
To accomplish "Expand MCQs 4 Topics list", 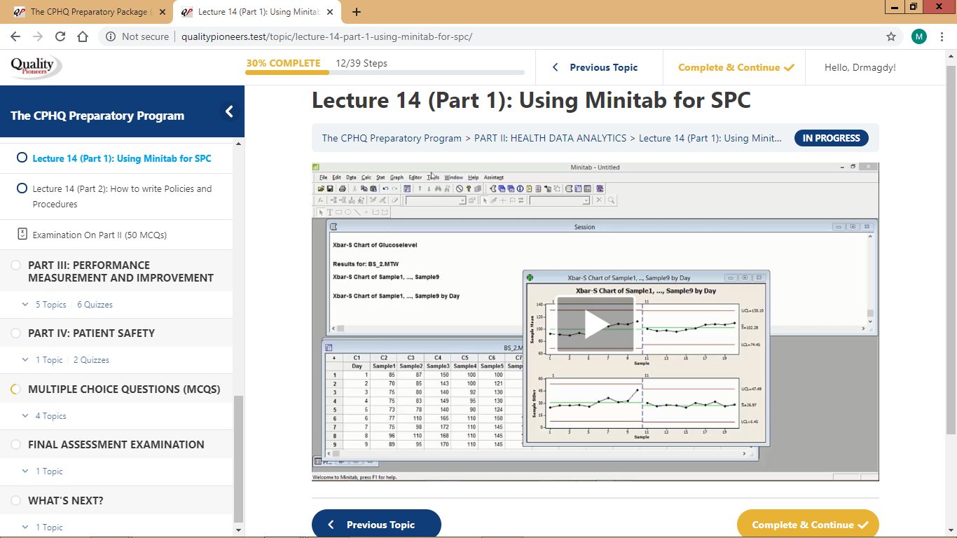I will [x=44, y=416].
